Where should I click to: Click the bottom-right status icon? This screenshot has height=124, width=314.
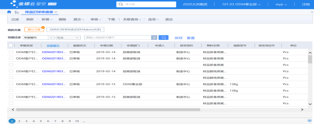310,121
